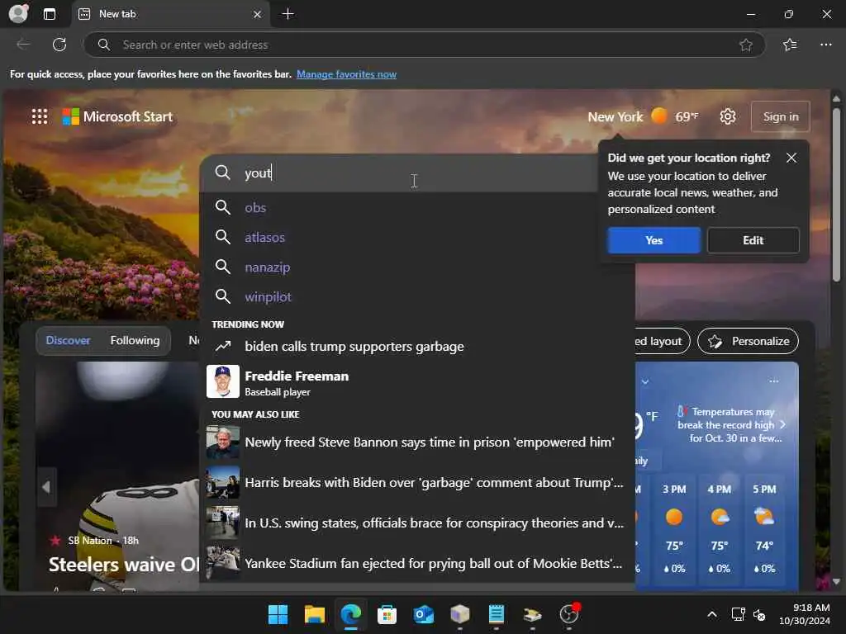
Task: Click the Microsoft Start logo
Action: point(117,116)
